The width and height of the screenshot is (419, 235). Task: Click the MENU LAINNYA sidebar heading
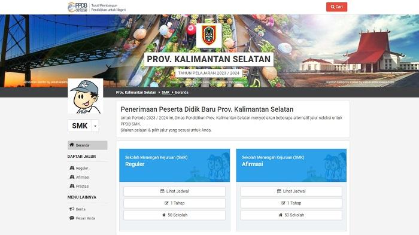[82, 197]
